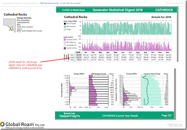Click the 201.9 January VWA cell
The width and height of the screenshot is (187, 130).
86,57
